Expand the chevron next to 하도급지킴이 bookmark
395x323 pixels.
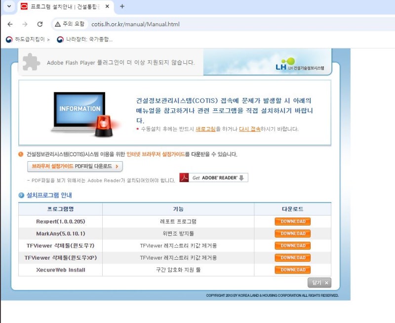[x=49, y=40]
